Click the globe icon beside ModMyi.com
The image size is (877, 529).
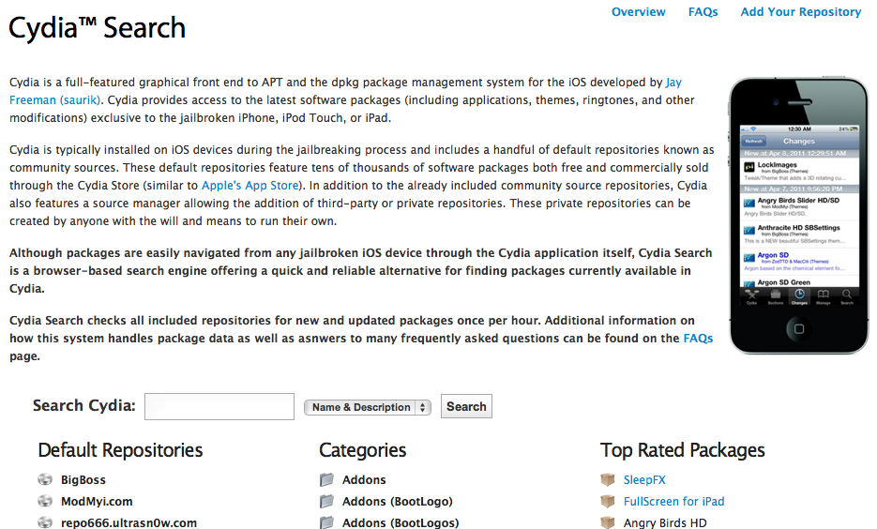pyautogui.click(x=45, y=501)
